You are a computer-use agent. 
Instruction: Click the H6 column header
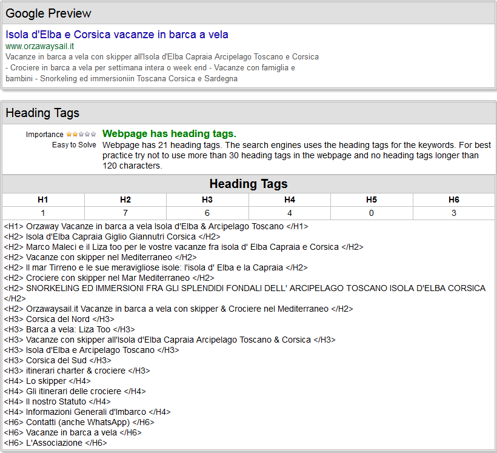[x=453, y=200]
